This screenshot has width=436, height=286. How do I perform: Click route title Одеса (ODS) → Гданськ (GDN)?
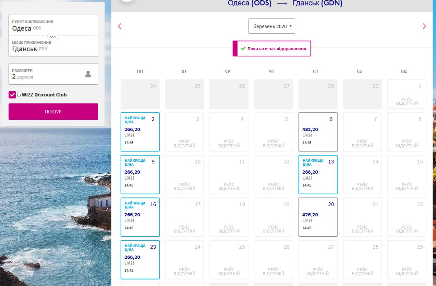285,3
